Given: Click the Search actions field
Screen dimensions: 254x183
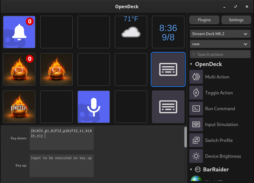Looking at the screenshot, I should (x=220, y=54).
